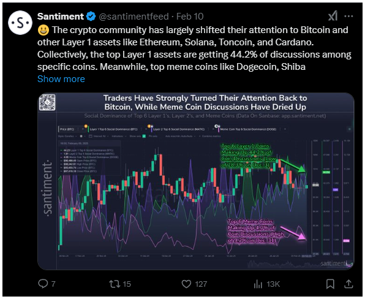Bookmark this Santiment post
Viewport: 365px width, 299px height.
(330, 284)
